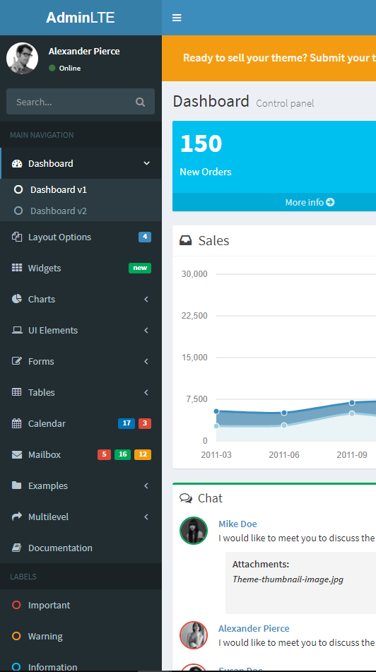Screen dimensions: 376x672
Task: Click the UI Elements laptop icon
Action: tap(17, 330)
